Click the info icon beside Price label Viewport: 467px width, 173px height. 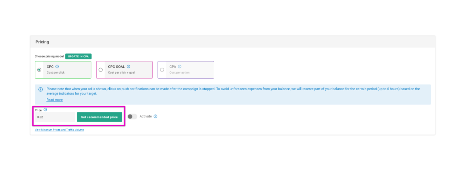45,110
